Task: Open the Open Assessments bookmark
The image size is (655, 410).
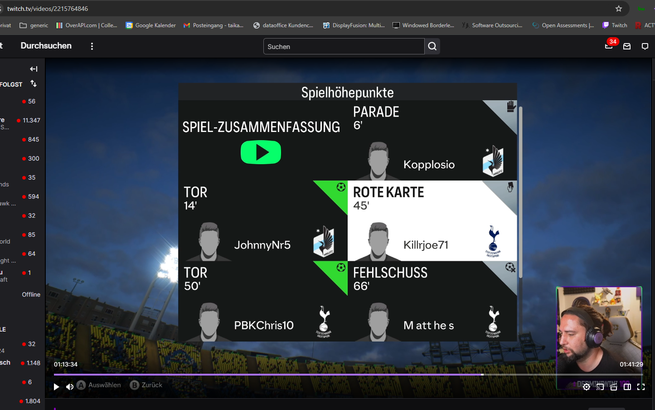Action: pos(563,25)
